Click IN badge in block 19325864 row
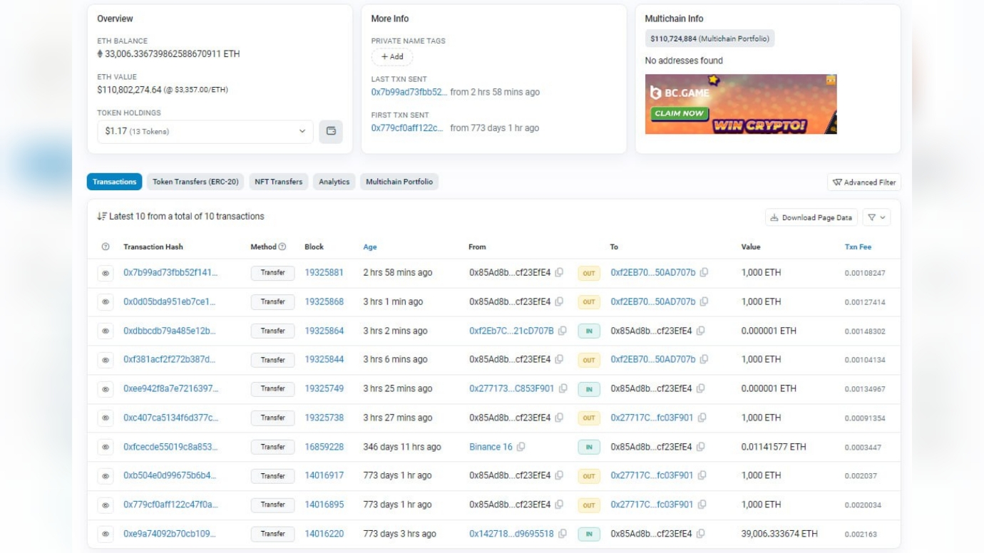 pos(589,331)
